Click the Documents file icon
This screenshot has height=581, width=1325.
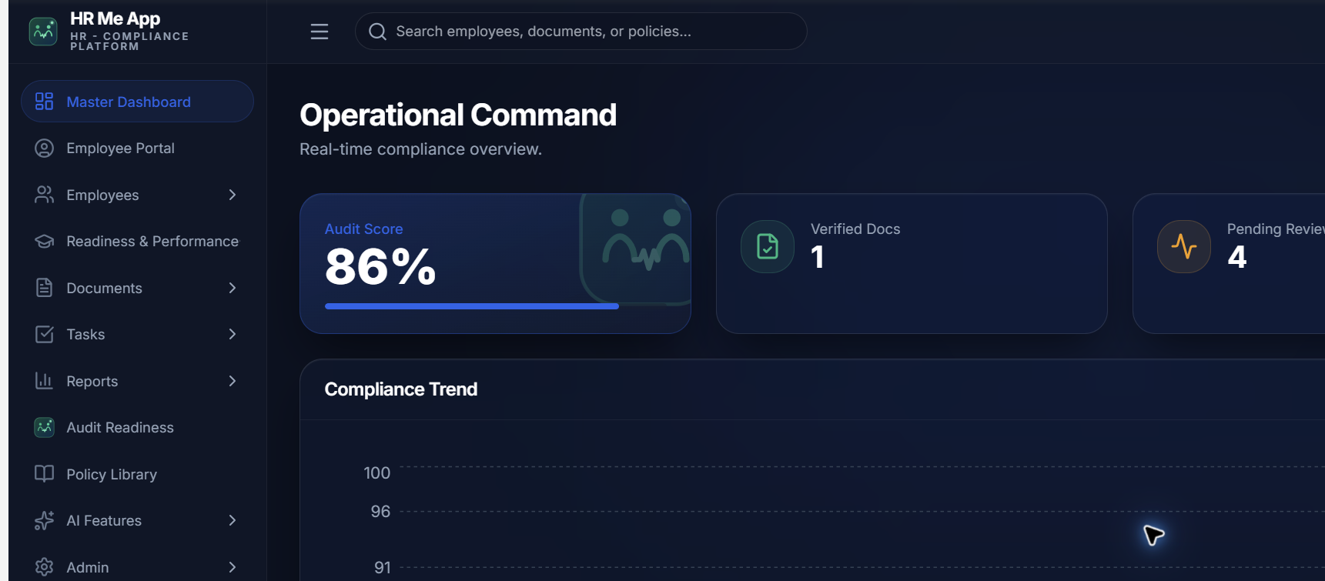coord(45,288)
